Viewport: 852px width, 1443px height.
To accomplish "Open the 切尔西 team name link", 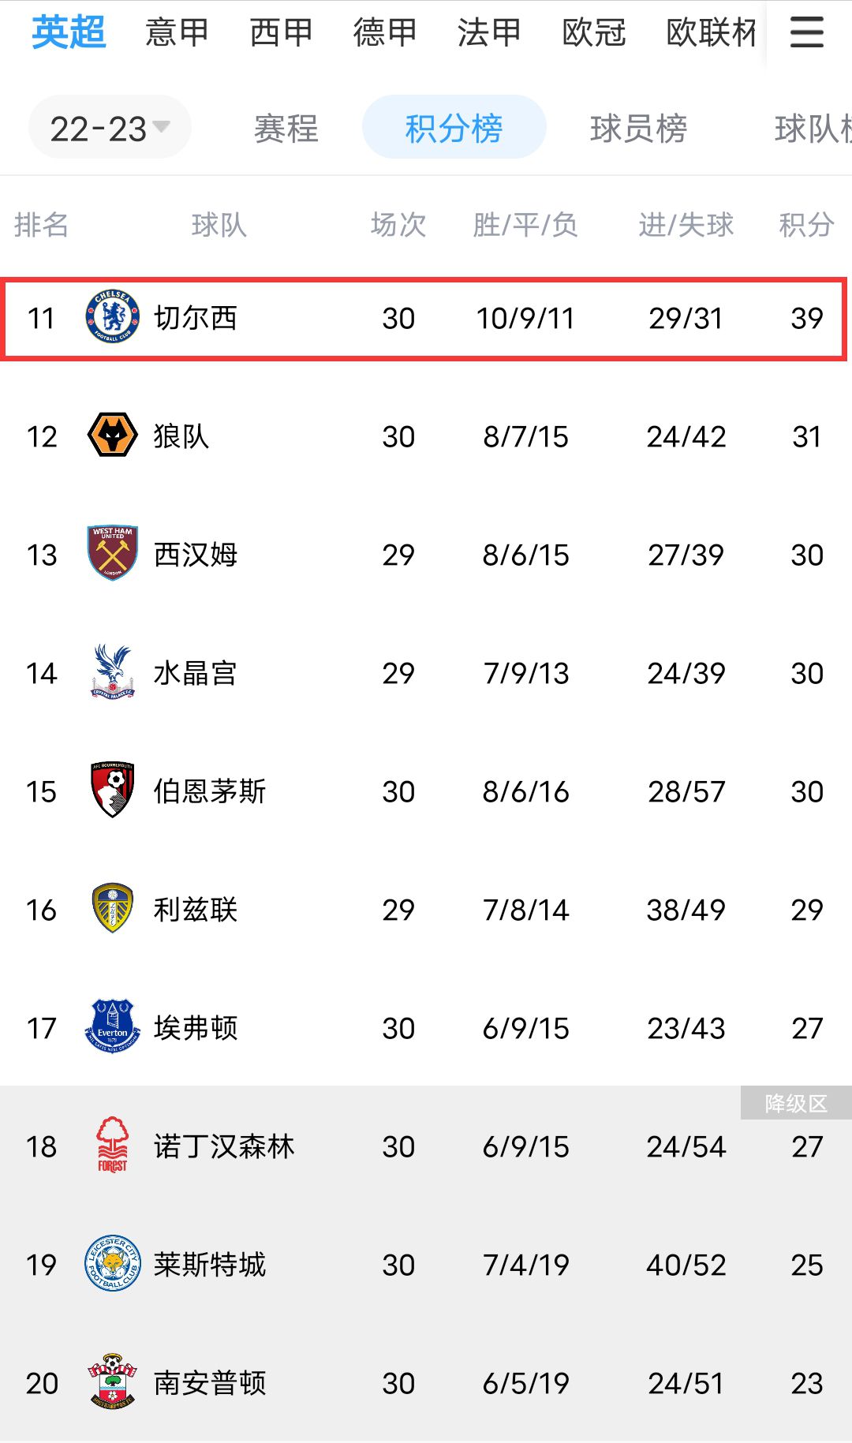I will pyautogui.click(x=196, y=318).
